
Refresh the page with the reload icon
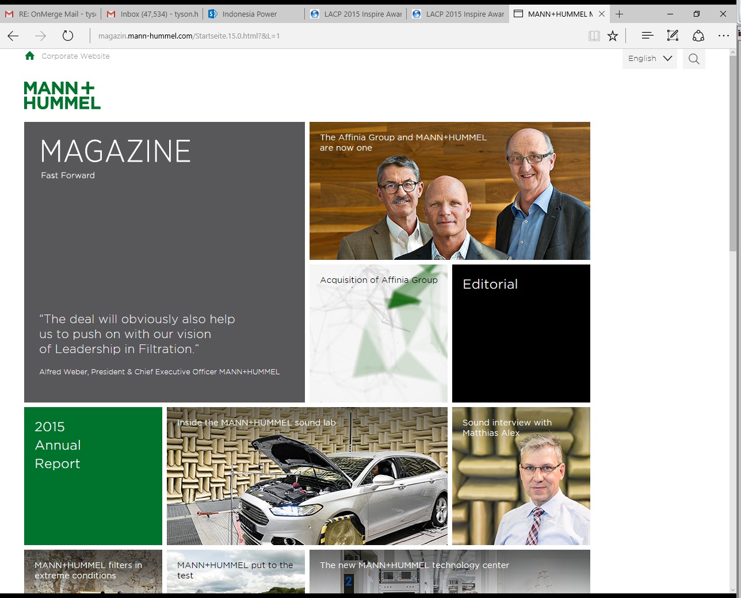(x=68, y=36)
